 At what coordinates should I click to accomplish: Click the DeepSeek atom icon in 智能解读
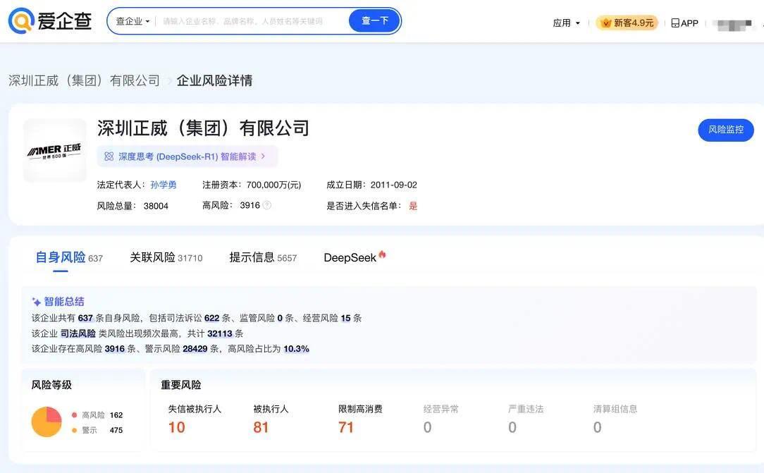(x=109, y=156)
